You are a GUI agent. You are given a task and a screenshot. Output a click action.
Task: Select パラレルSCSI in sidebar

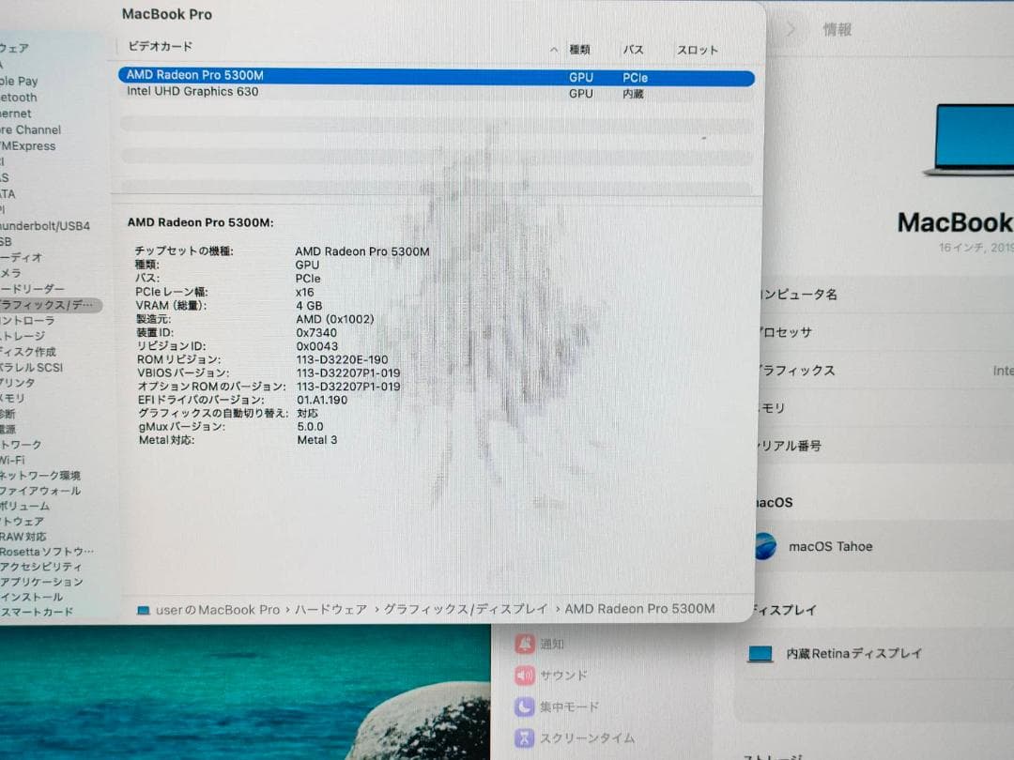point(32,367)
